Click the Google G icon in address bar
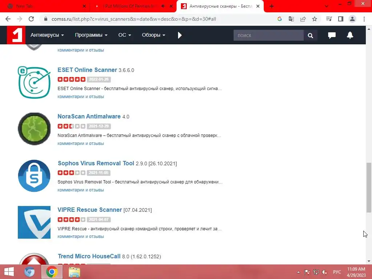The image size is (372, 279). 279,19
